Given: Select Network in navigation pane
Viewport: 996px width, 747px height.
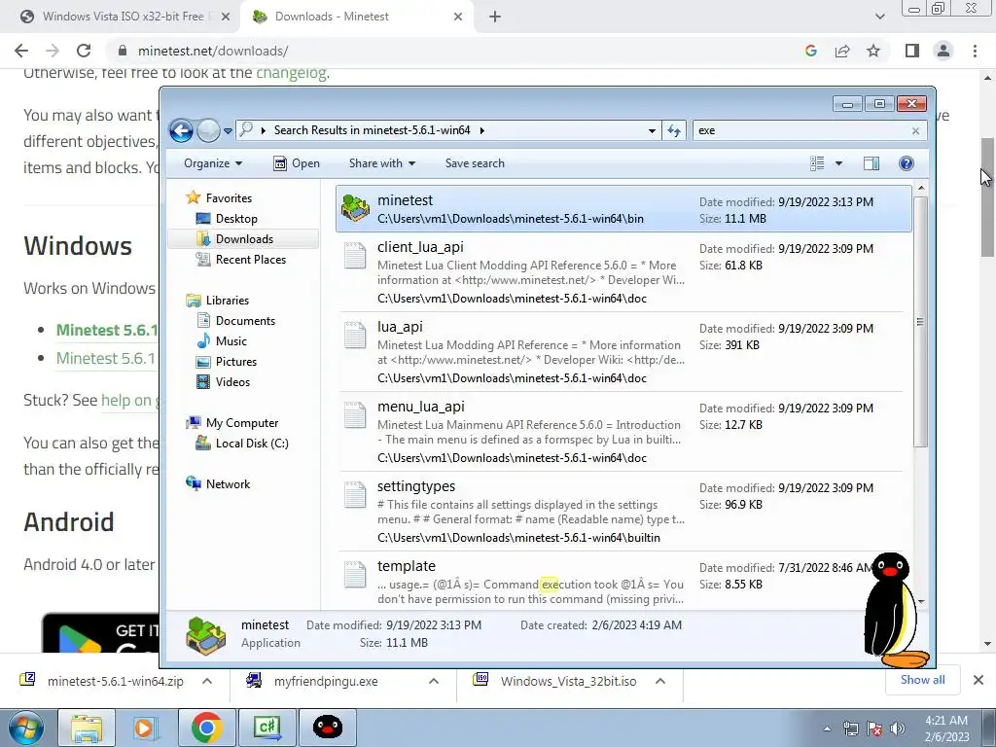Looking at the screenshot, I should (x=219, y=484).
